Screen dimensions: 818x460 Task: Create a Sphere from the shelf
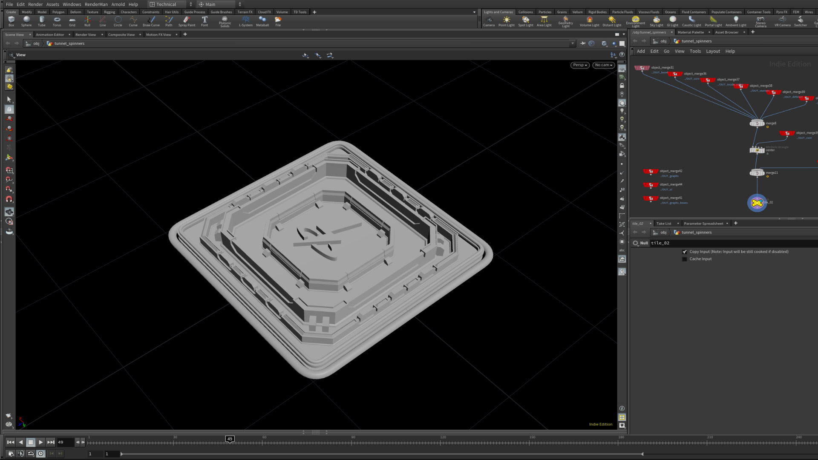click(x=26, y=22)
